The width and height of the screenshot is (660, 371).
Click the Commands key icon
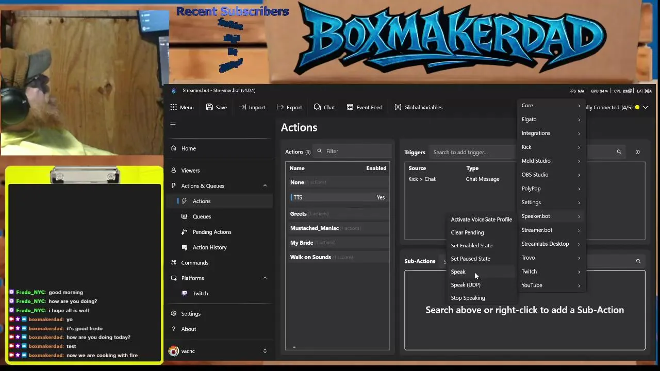pos(174,263)
